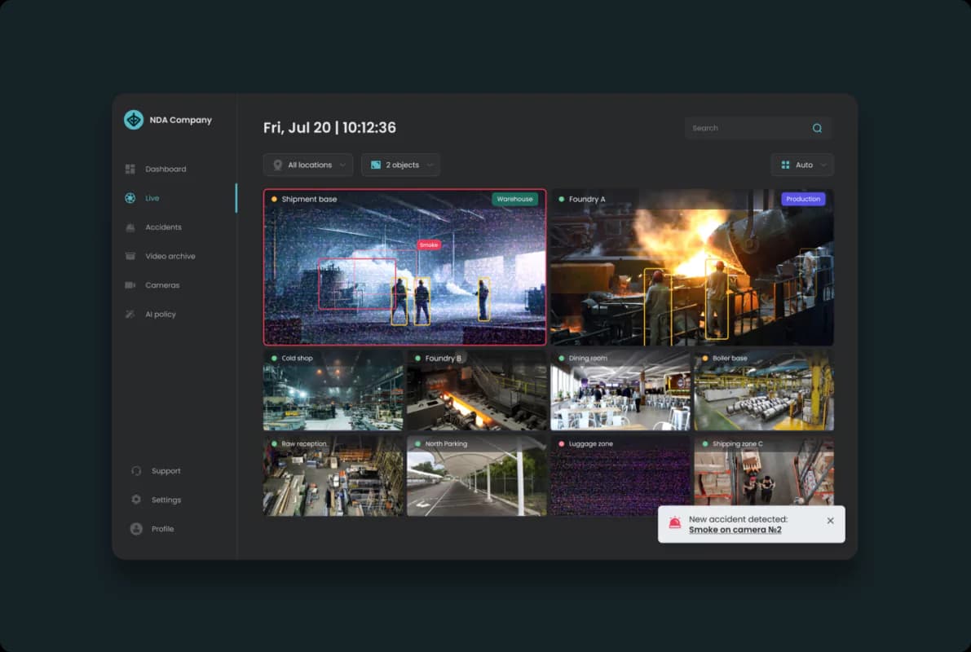The height and width of the screenshot is (652, 971).
Task: Open the Accidents section icon
Action: point(130,227)
